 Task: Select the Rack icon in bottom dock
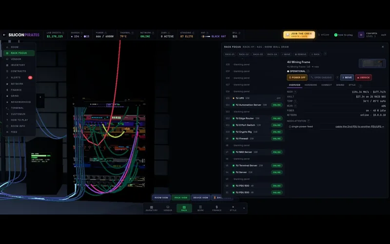[184, 208]
